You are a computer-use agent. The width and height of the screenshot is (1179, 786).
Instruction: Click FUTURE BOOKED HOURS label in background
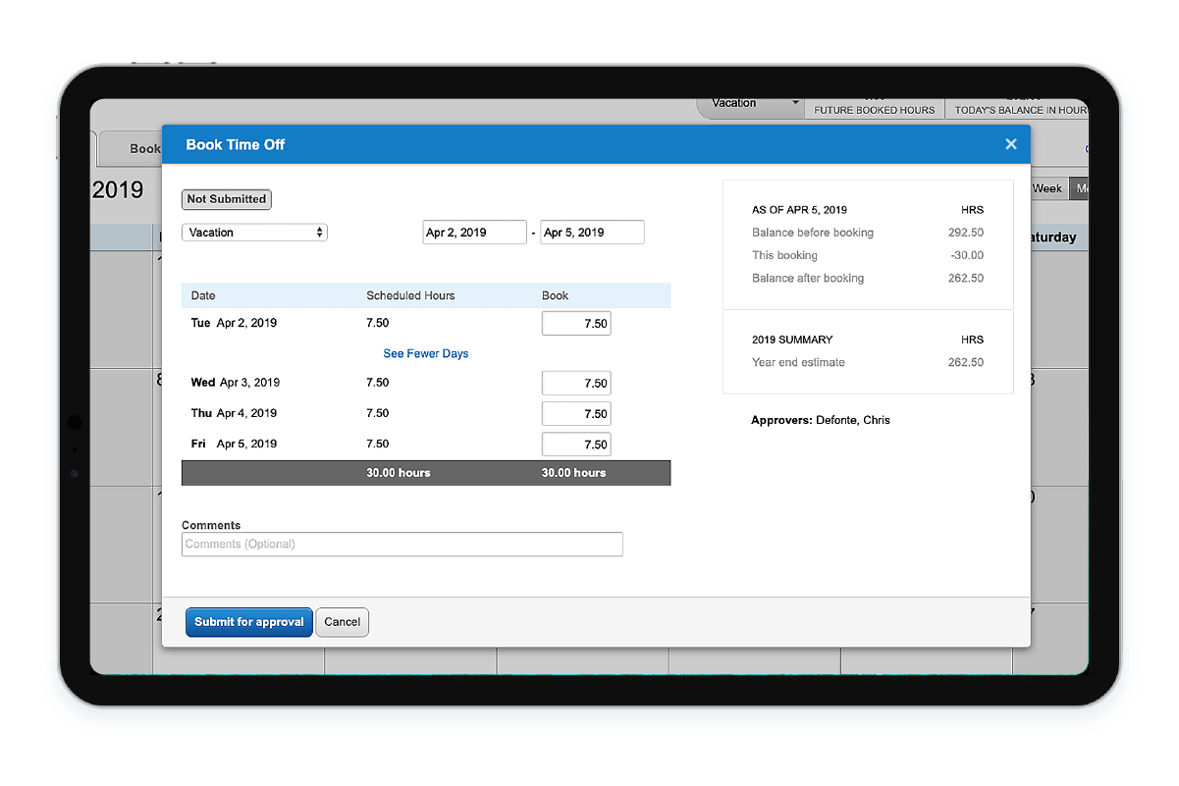coord(875,111)
